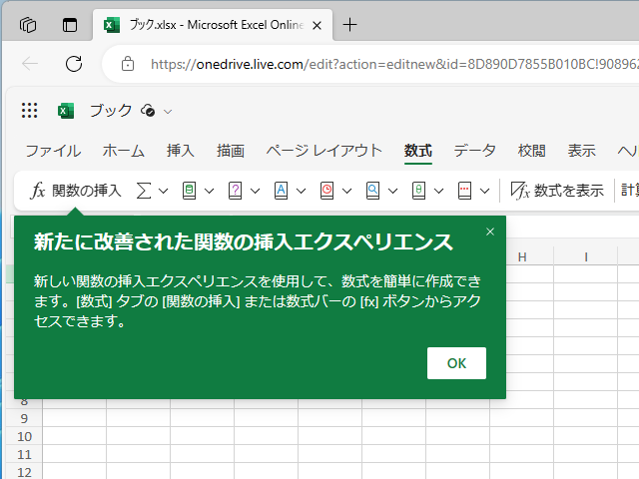The width and height of the screenshot is (639, 479).
Task: Close the ブック.xlsx browser tab
Action: pyautogui.click(x=317, y=26)
